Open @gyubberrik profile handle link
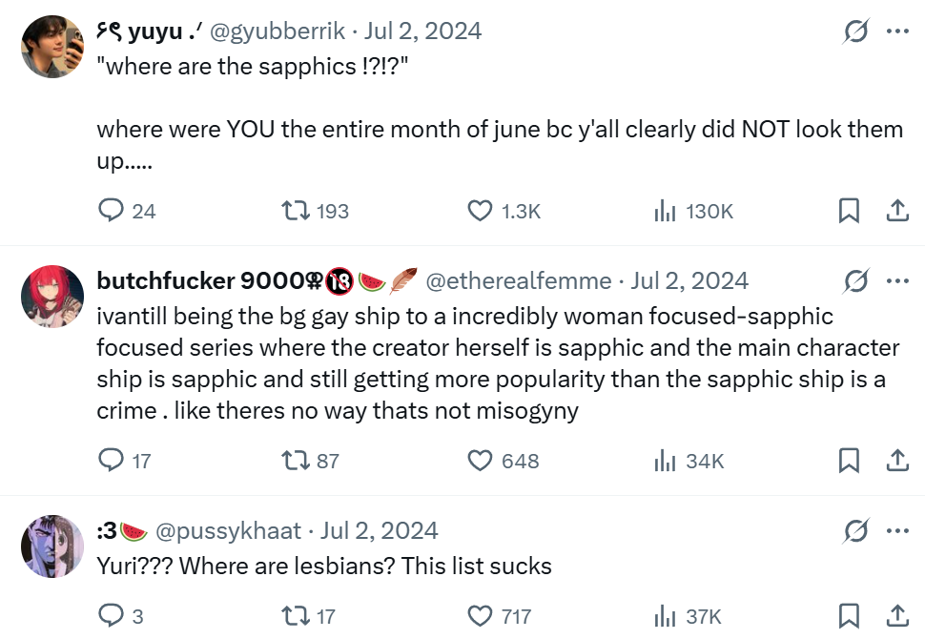 tap(277, 31)
